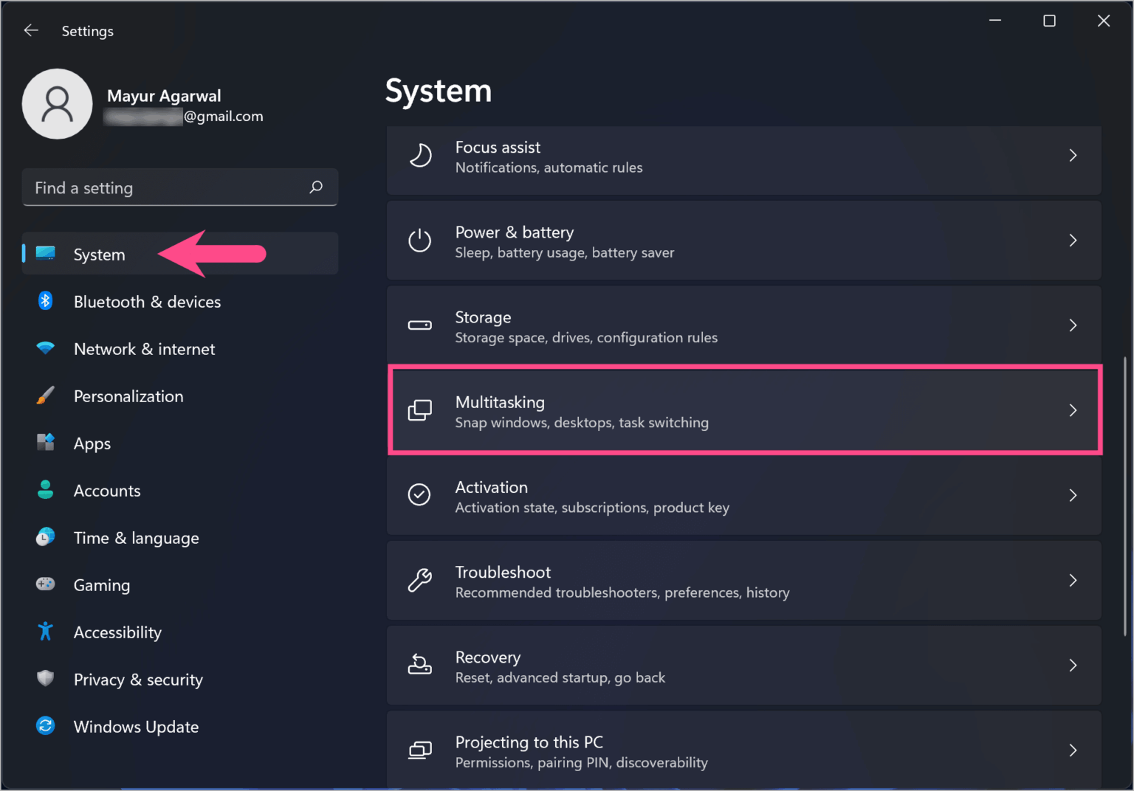Select Apps in the sidebar

point(92,443)
